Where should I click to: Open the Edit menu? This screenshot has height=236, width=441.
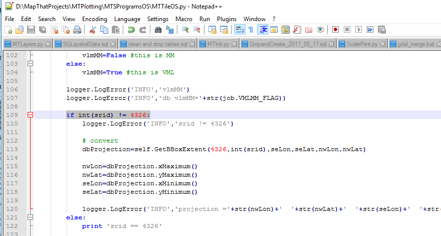26,19
